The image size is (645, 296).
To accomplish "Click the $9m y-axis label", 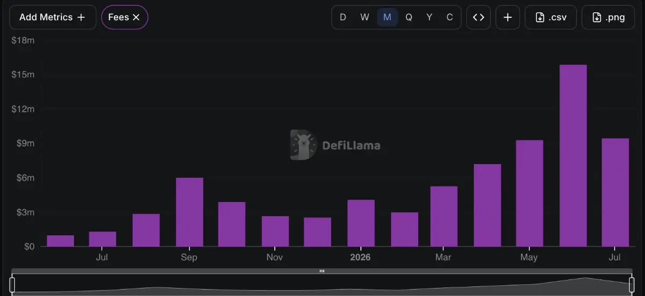I will [x=25, y=143].
